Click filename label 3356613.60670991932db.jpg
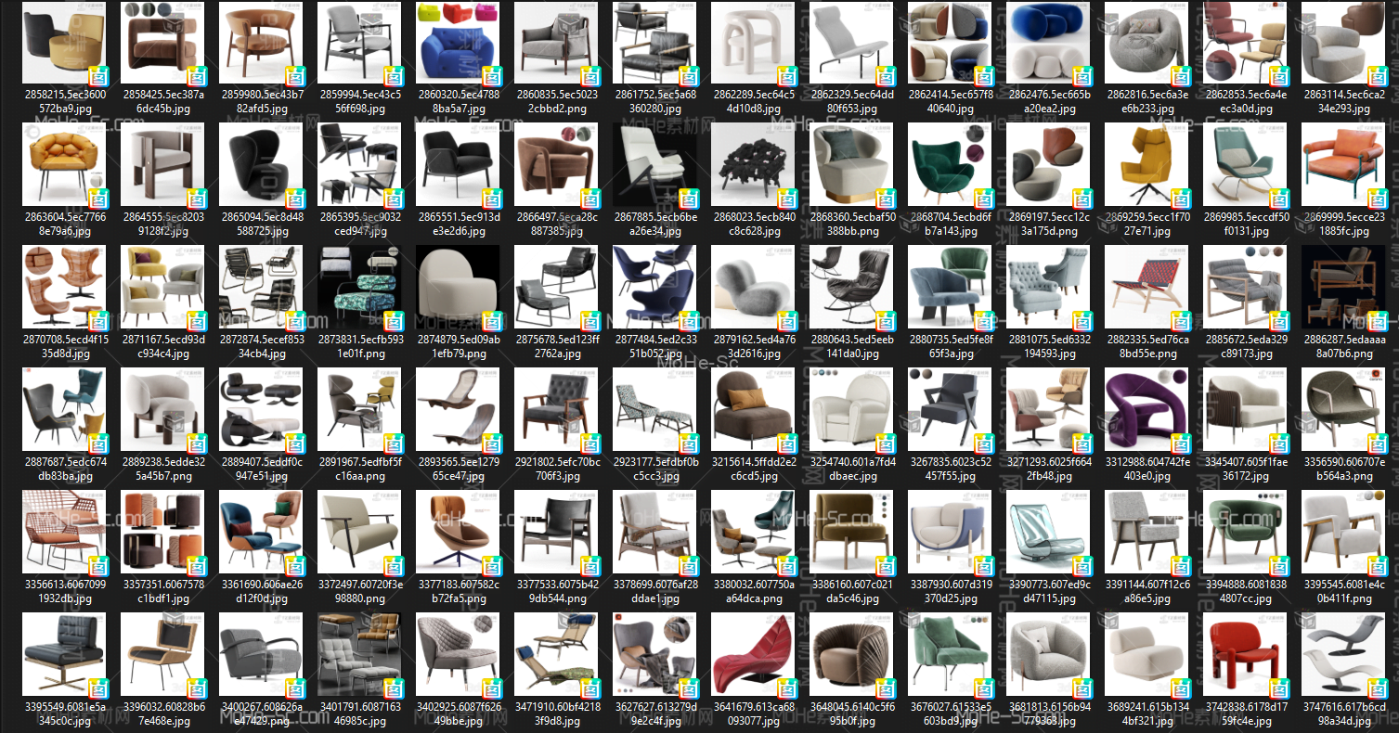This screenshot has width=1399, height=733. [62, 591]
